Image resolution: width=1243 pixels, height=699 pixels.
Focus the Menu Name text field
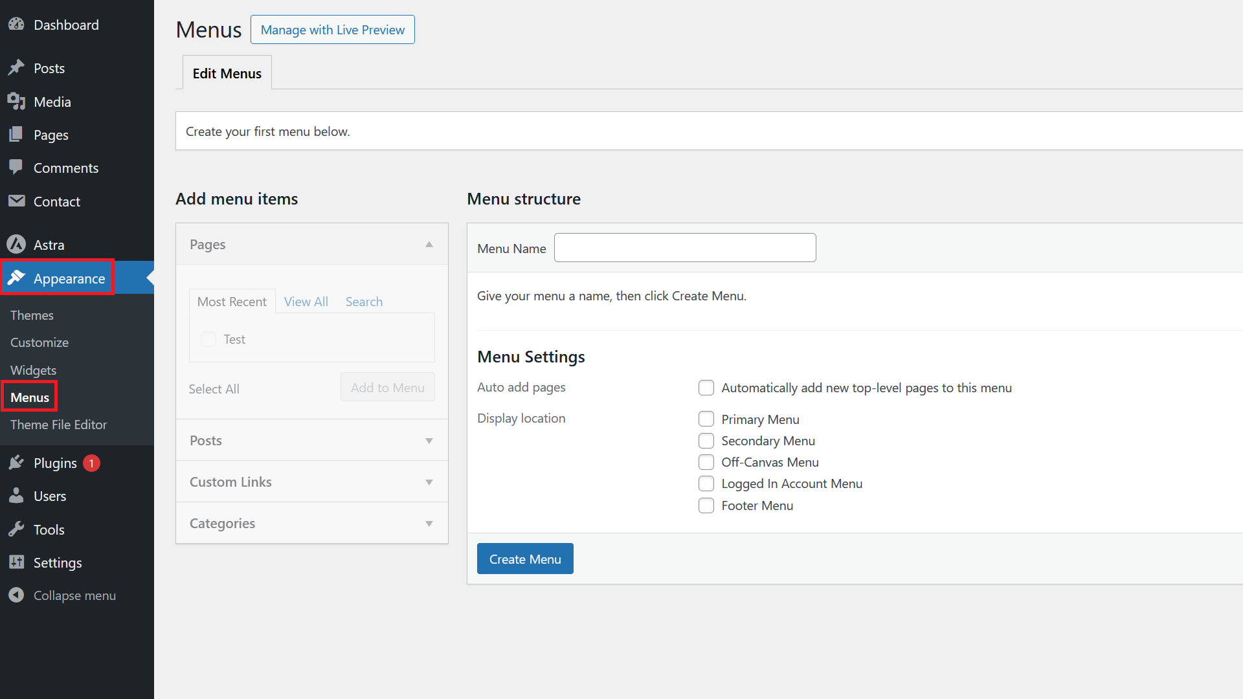(x=685, y=247)
